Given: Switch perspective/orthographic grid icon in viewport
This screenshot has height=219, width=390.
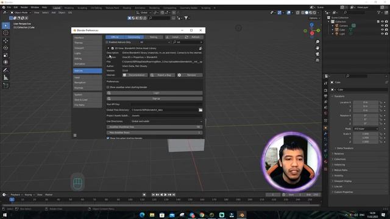Looking at the screenshot, I should [317, 60].
